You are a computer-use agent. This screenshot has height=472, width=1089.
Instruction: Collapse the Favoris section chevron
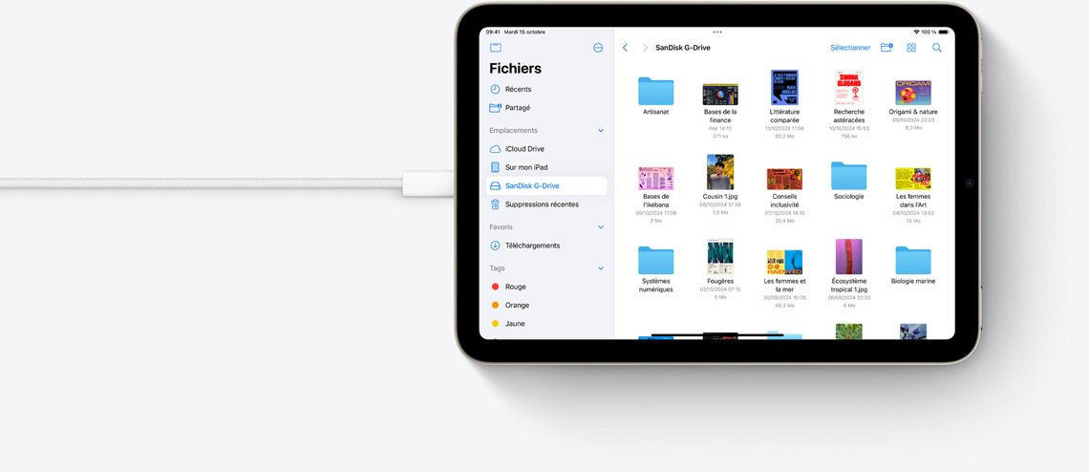(601, 227)
